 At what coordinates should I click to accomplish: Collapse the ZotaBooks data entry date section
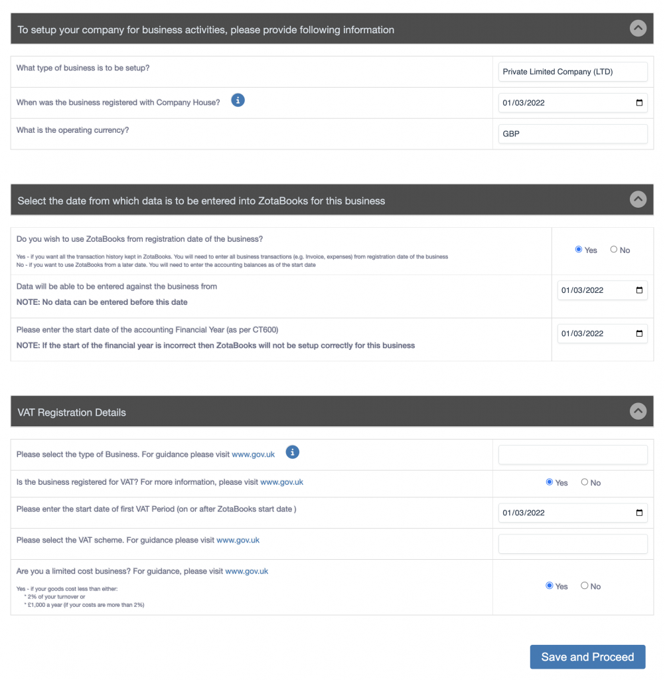pos(637,199)
